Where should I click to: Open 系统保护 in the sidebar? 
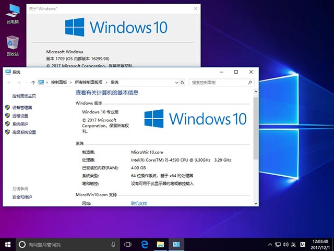(20, 124)
